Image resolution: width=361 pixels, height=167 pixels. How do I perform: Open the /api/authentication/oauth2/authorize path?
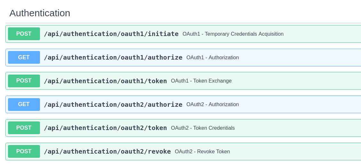[113, 105]
